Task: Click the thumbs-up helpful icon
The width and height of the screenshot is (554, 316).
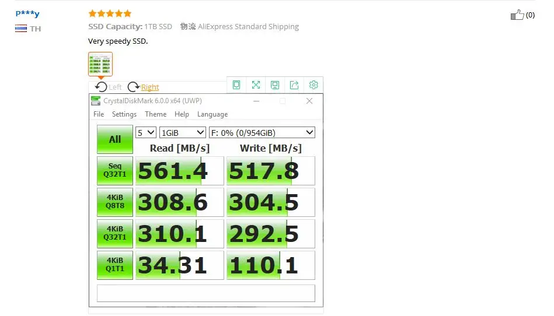Action: (517, 15)
